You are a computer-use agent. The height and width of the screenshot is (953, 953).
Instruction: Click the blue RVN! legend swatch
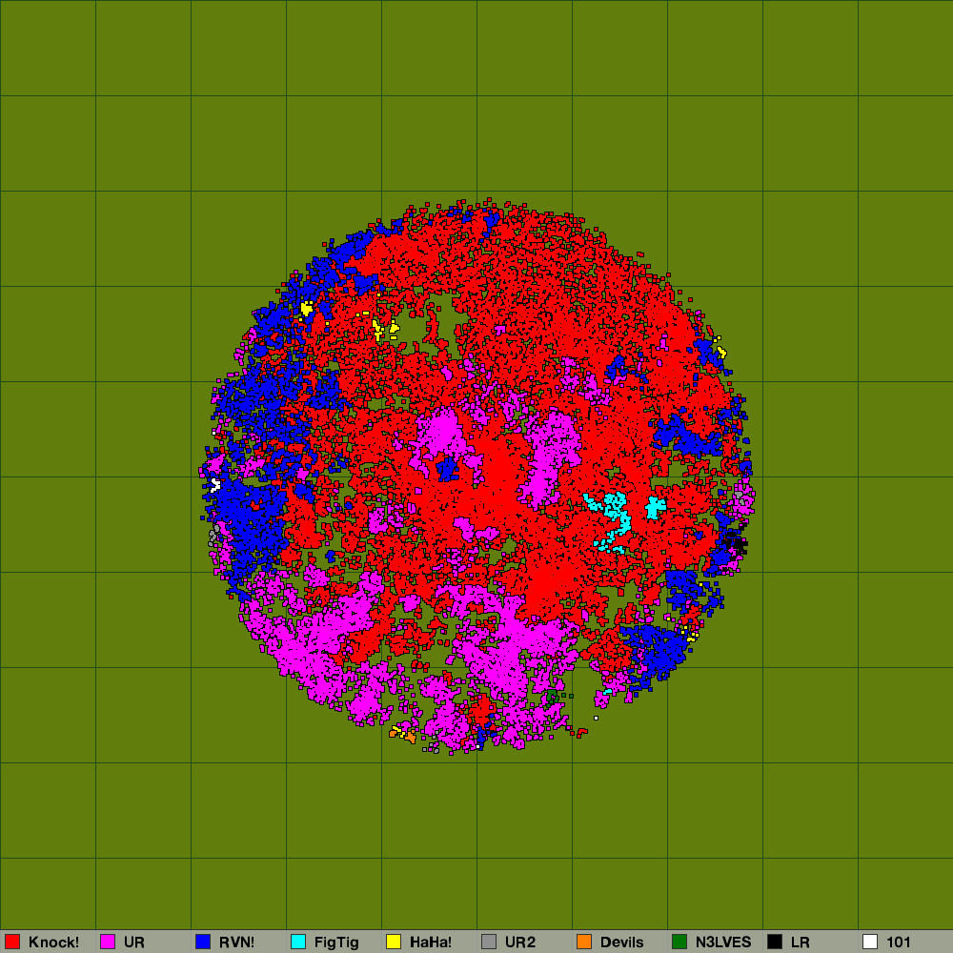[x=203, y=942]
